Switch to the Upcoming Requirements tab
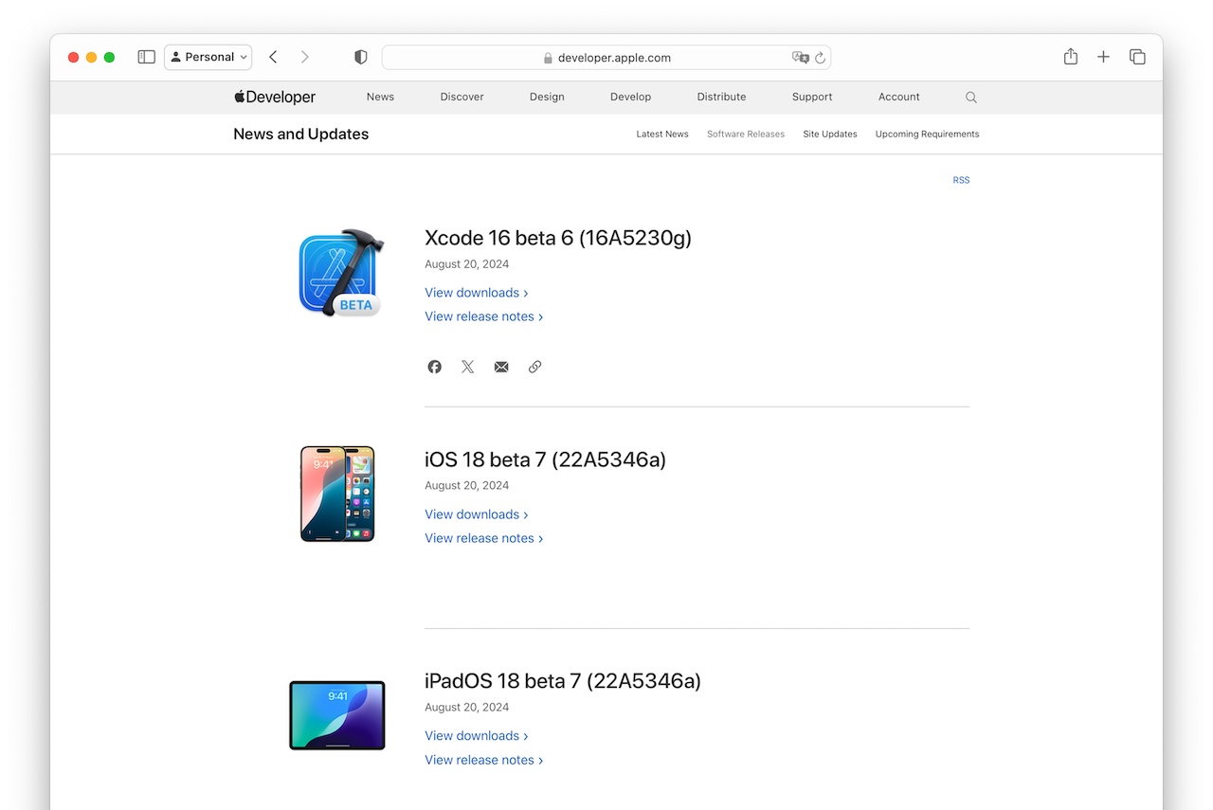 [x=927, y=135]
